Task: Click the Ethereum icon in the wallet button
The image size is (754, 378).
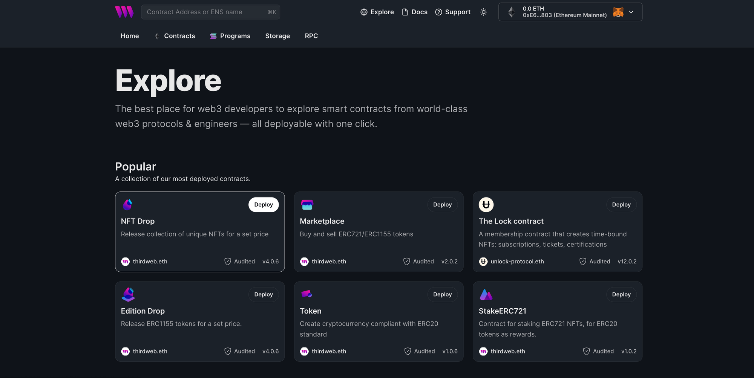Action: pos(511,12)
